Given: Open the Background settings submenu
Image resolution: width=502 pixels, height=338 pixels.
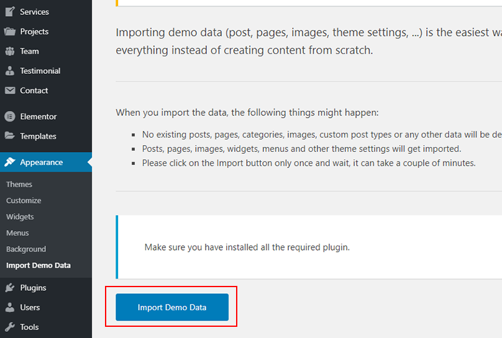Looking at the screenshot, I should click(26, 249).
